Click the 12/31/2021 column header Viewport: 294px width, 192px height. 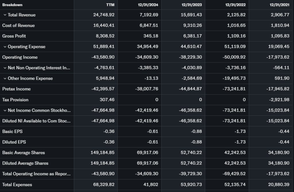[280, 5]
